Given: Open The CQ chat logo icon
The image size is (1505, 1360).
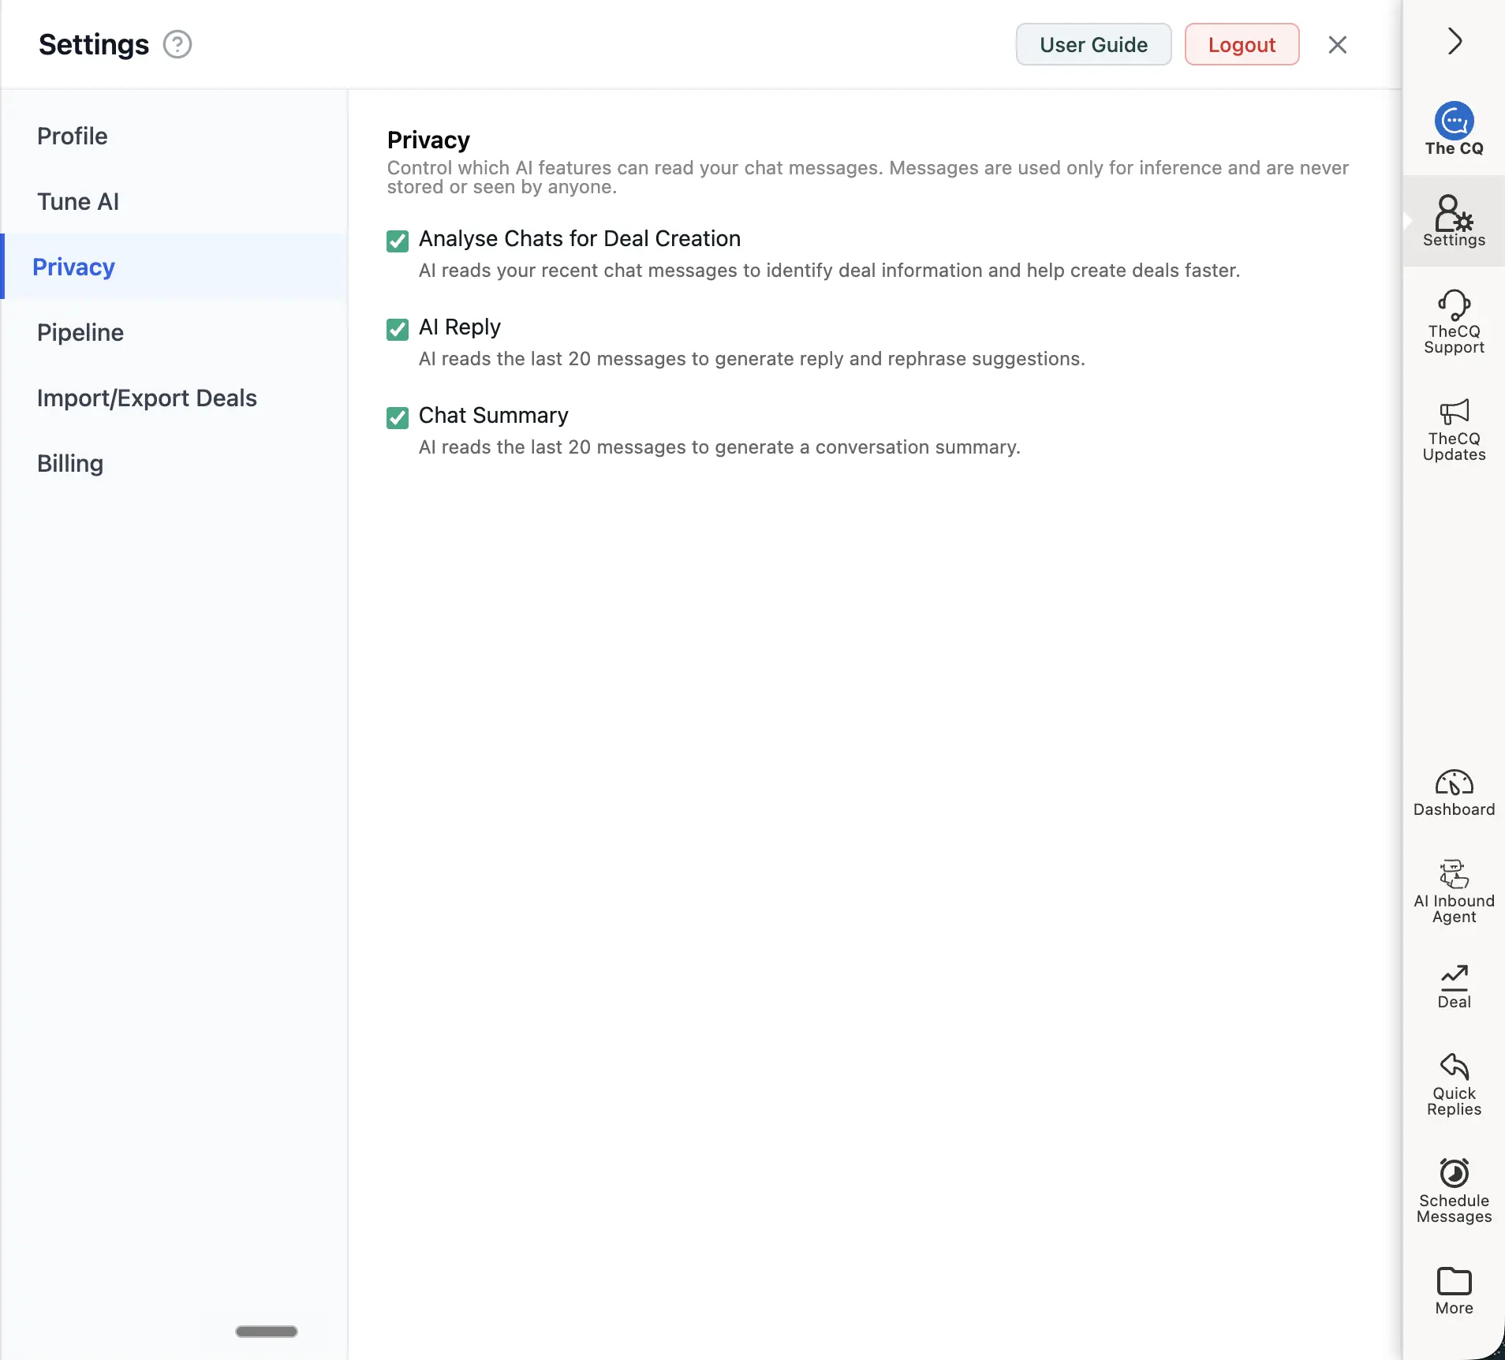Looking at the screenshot, I should click(x=1454, y=121).
